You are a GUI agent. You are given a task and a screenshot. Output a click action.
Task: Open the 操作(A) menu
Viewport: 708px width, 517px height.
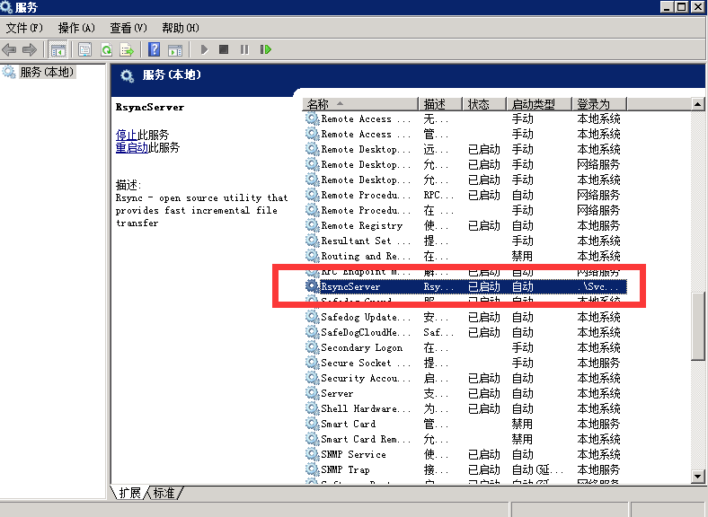[x=76, y=28]
